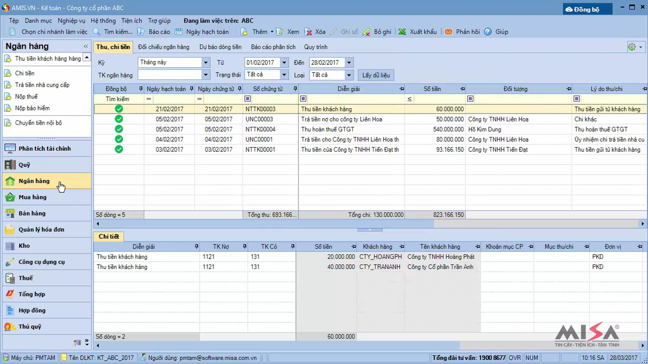Click the Đồng bộ sync button
Screen dimensions: 648x364
coord(588,9)
